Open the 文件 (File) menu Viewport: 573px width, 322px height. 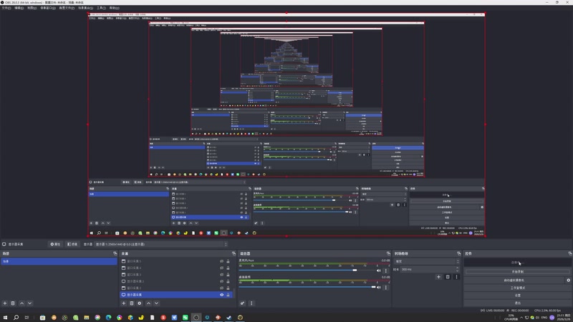(6, 8)
